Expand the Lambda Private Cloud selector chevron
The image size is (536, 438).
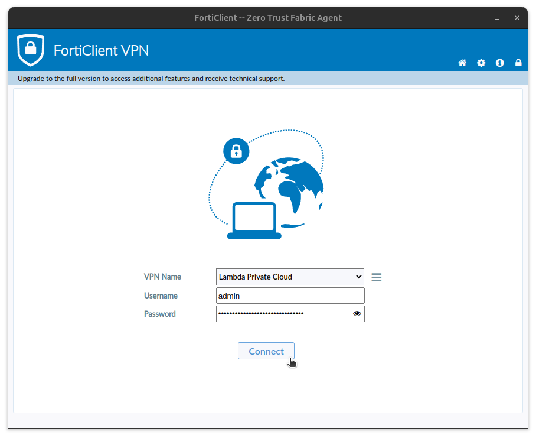358,277
